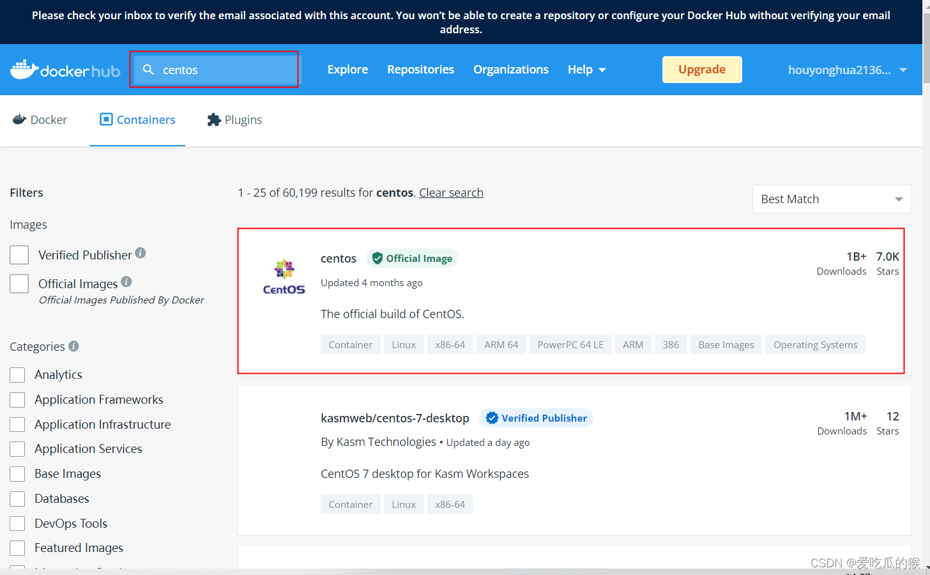930x575 pixels.
Task: Open the centos official image result
Action: pos(339,258)
